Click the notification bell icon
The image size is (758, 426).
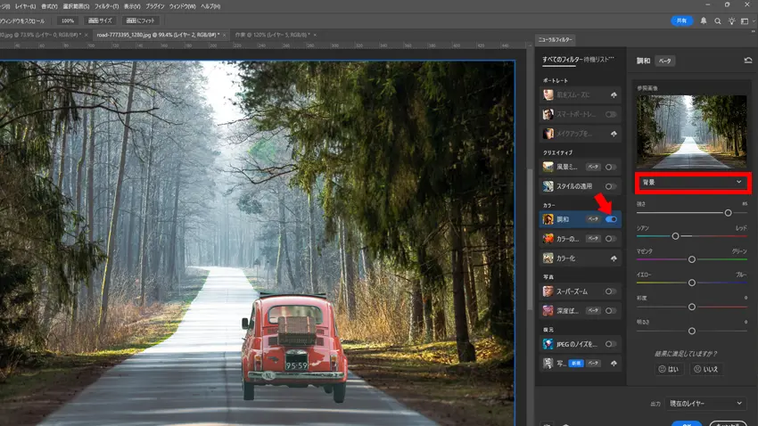(704, 20)
